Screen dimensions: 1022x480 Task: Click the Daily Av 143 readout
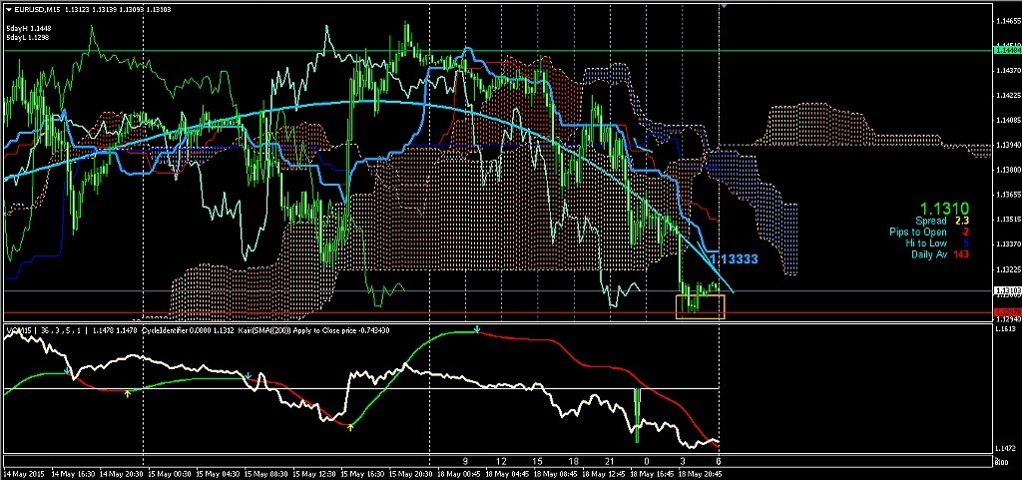pyautogui.click(x=940, y=254)
